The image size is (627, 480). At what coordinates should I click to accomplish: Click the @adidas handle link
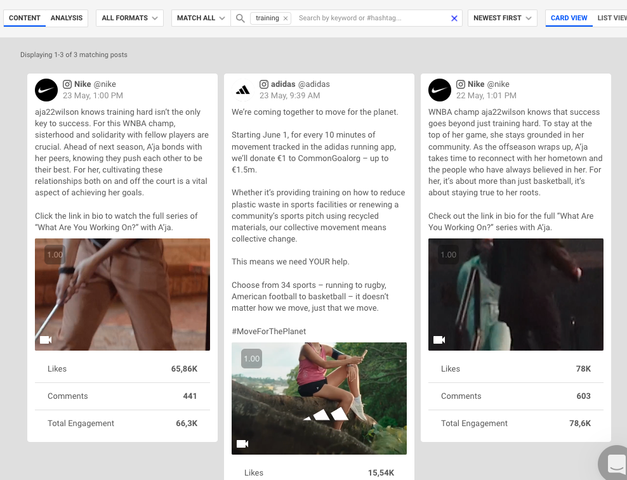(314, 84)
